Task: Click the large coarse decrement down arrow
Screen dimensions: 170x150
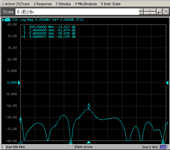Action: (150, 13)
